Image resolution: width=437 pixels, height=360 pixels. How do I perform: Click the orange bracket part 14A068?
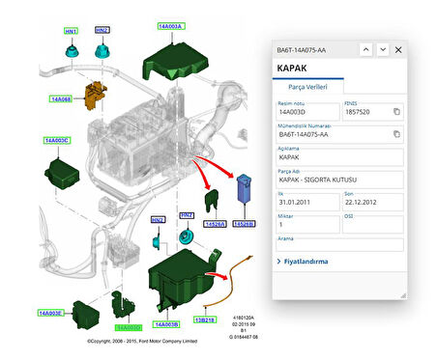96,96
